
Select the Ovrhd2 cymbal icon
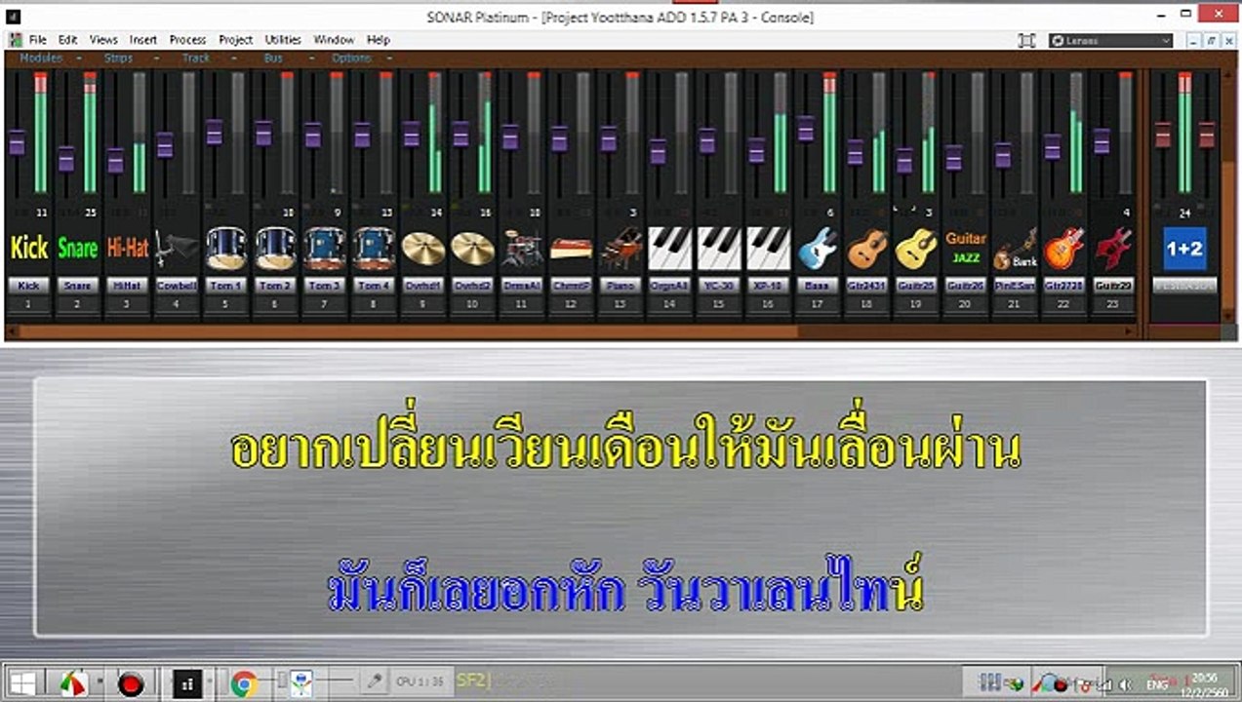click(472, 249)
